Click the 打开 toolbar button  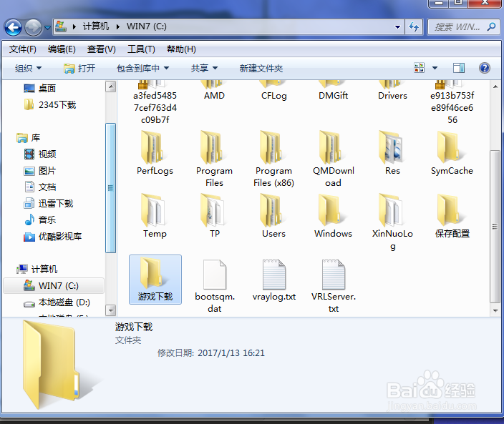tap(79, 68)
